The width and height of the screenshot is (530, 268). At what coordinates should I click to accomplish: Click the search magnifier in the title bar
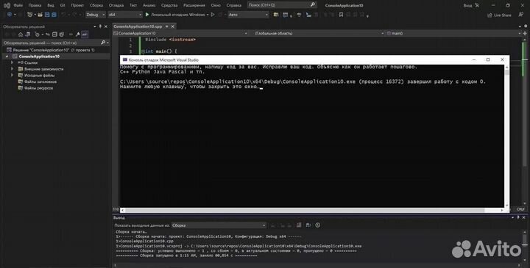[x=313, y=5]
